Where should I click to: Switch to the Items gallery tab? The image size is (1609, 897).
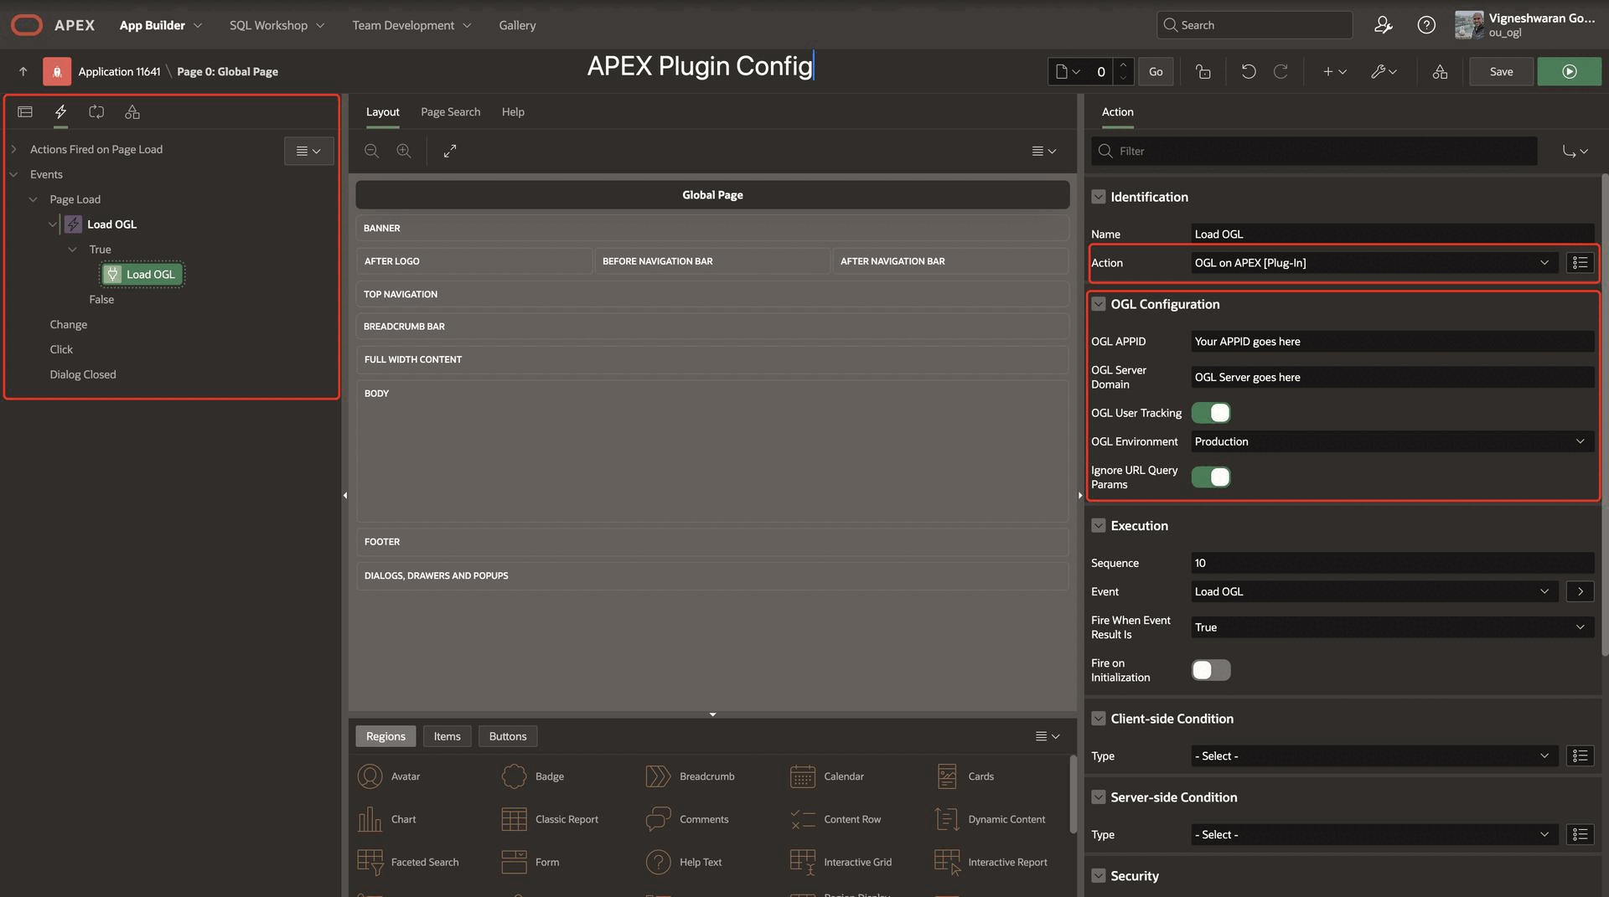click(447, 736)
